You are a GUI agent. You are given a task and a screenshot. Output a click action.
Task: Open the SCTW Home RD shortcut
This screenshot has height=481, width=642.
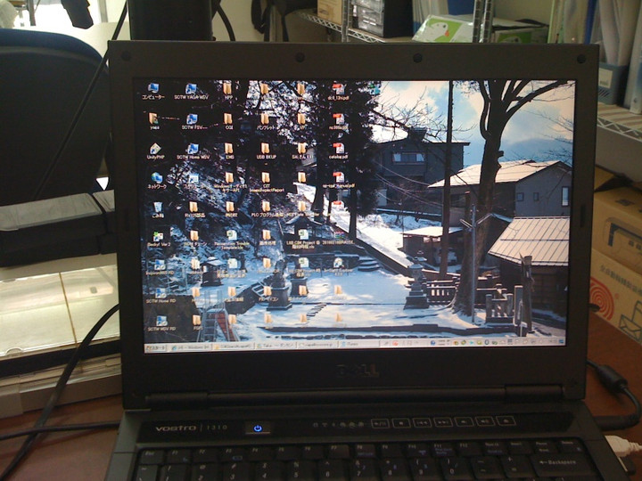coord(160,296)
